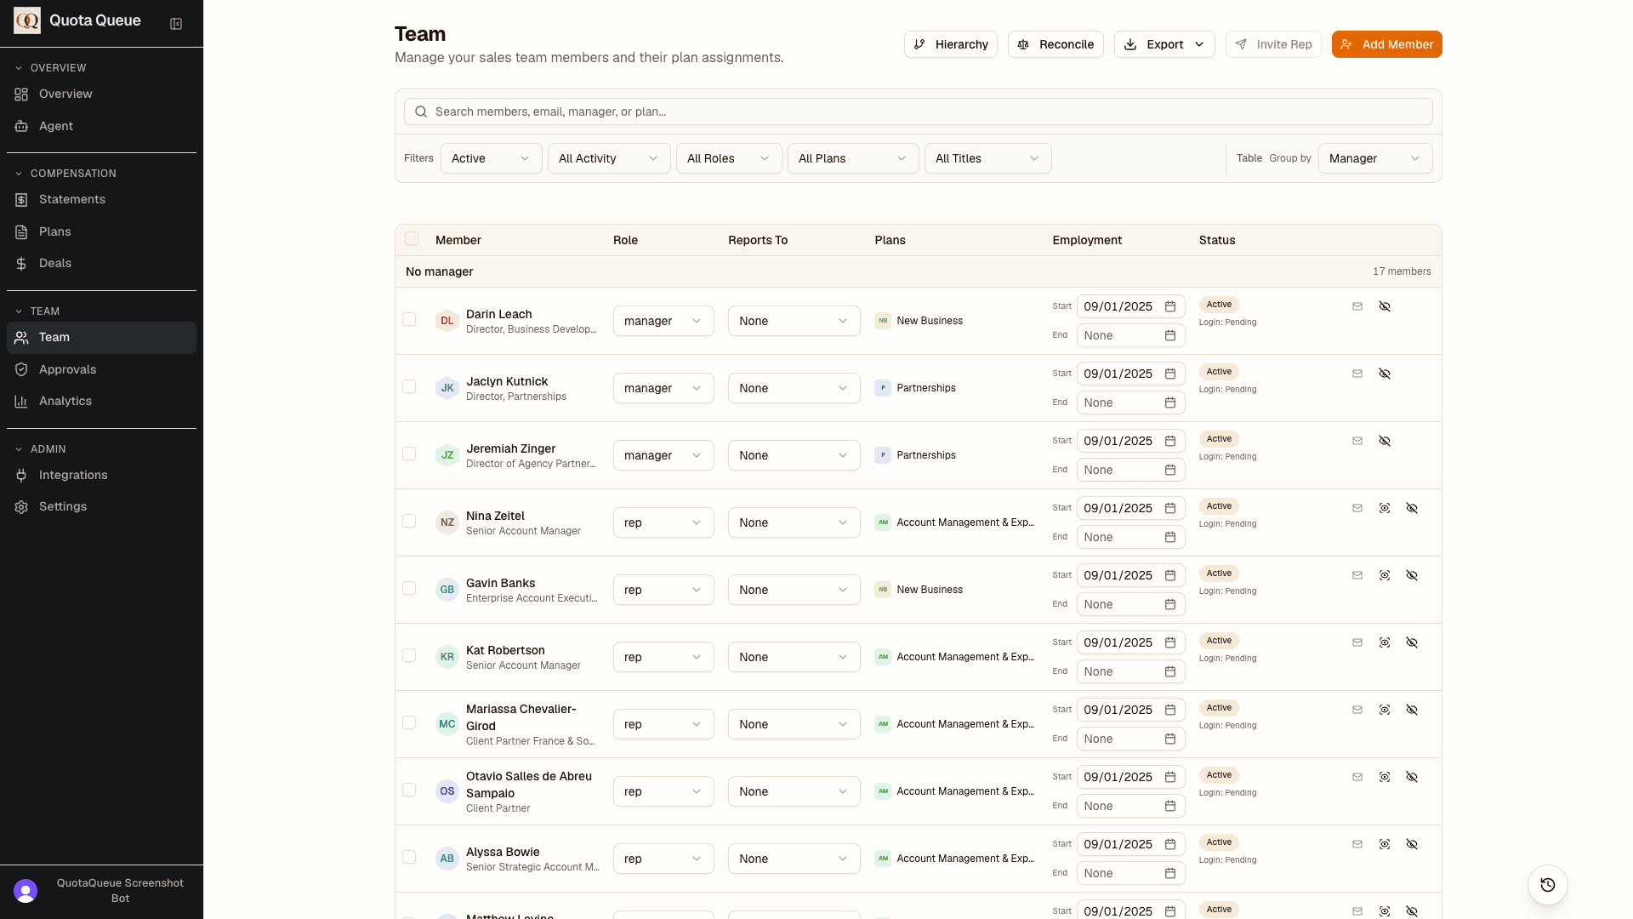Select the checkbox next to Nina Zeitel
Viewport: 1633px width, 919px height.
pos(409,521)
